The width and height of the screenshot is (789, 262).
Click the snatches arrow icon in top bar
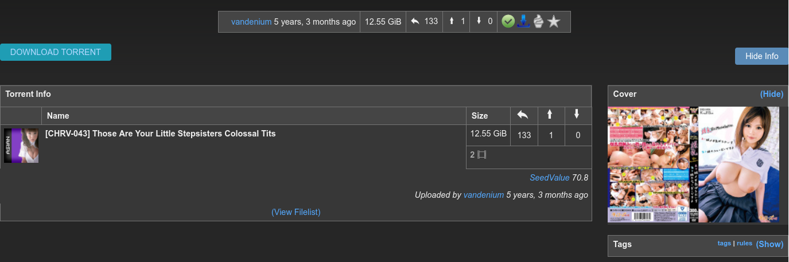[415, 22]
